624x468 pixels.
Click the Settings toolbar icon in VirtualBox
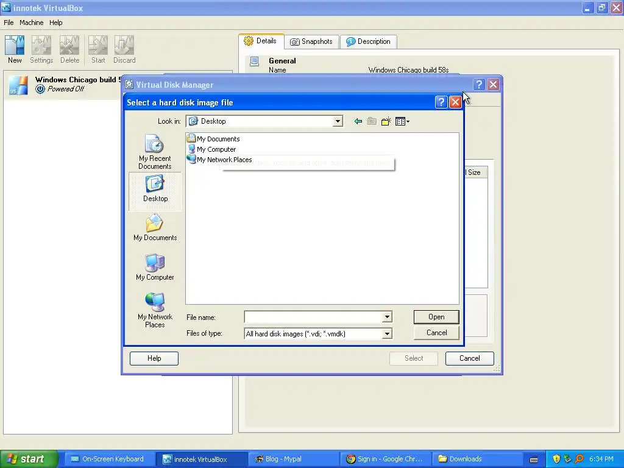click(x=41, y=49)
